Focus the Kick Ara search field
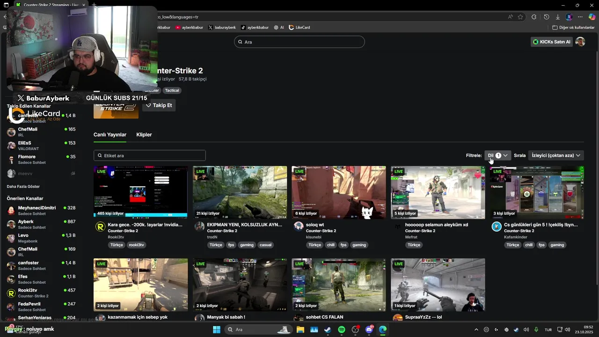 (299, 42)
